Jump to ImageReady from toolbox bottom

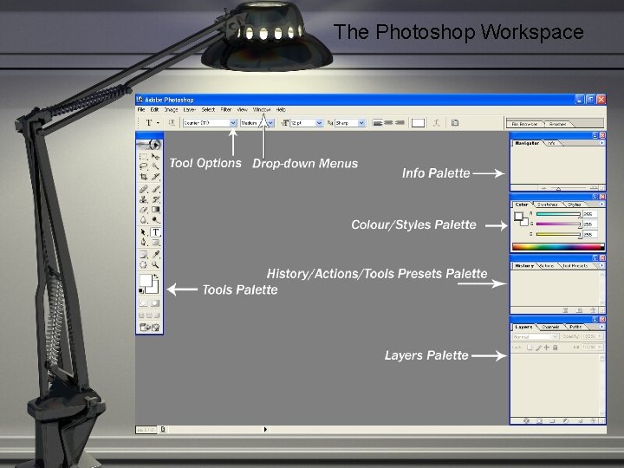149,328
